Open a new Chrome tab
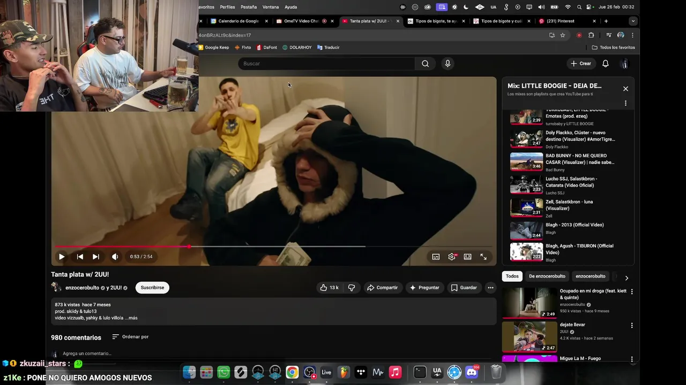Screen dimensions: 686x385 pos(606,21)
